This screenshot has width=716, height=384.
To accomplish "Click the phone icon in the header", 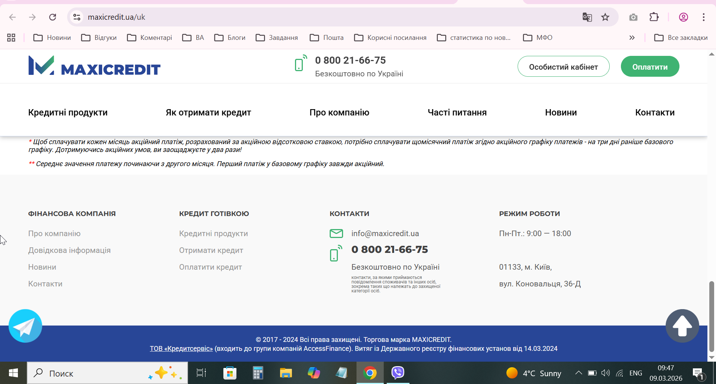I will [x=301, y=63].
